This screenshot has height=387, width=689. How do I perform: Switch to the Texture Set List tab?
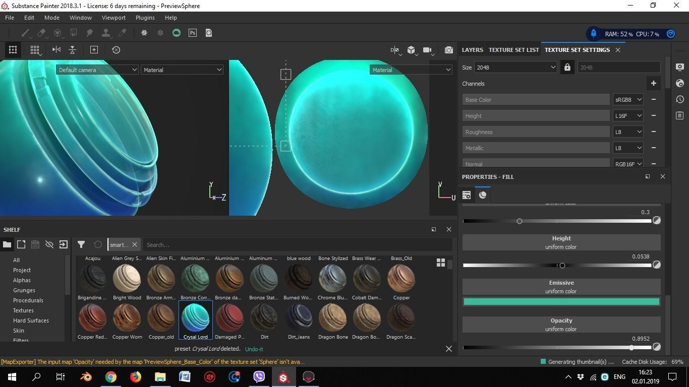coord(513,49)
